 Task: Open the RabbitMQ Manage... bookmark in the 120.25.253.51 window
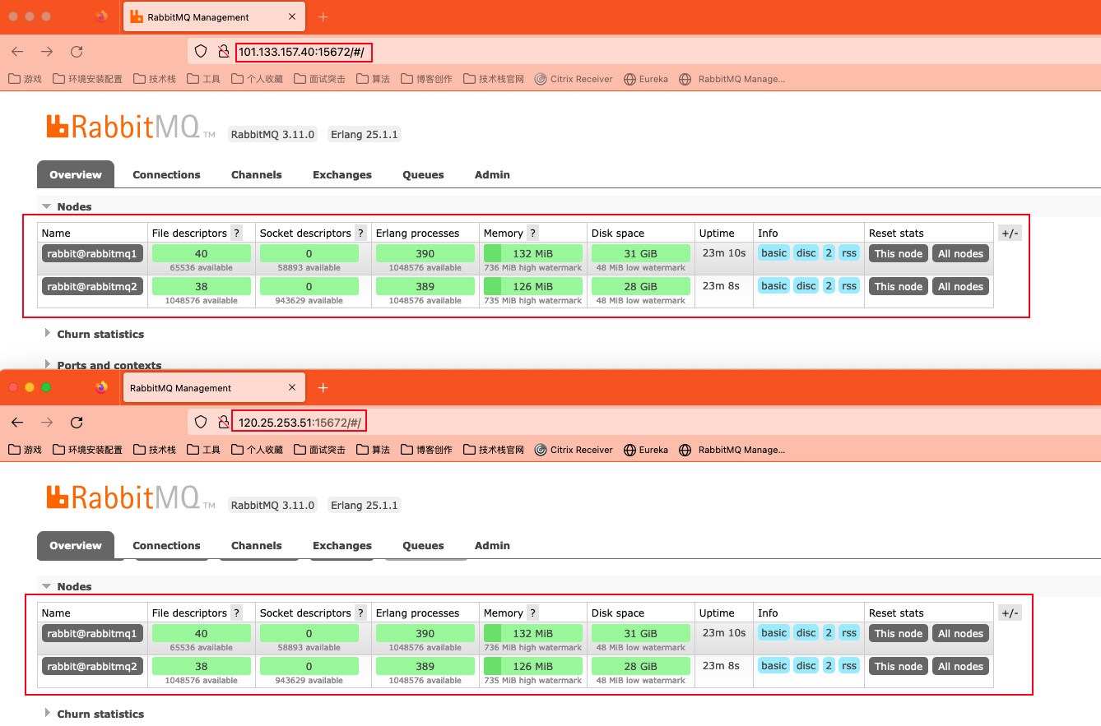coord(732,450)
